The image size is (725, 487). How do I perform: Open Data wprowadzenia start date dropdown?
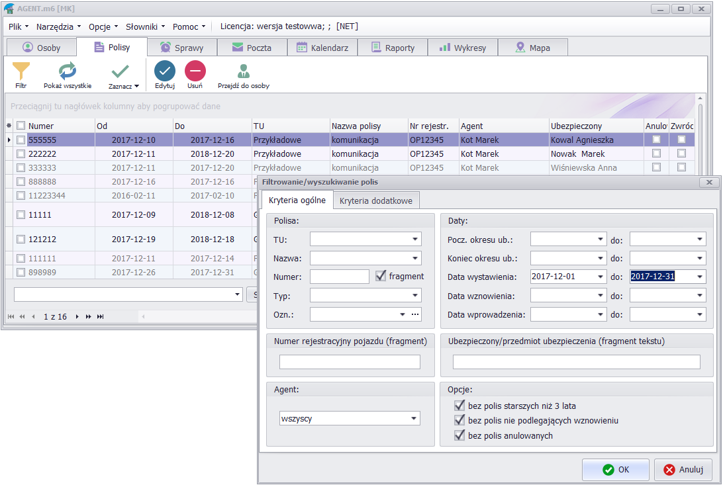click(600, 315)
